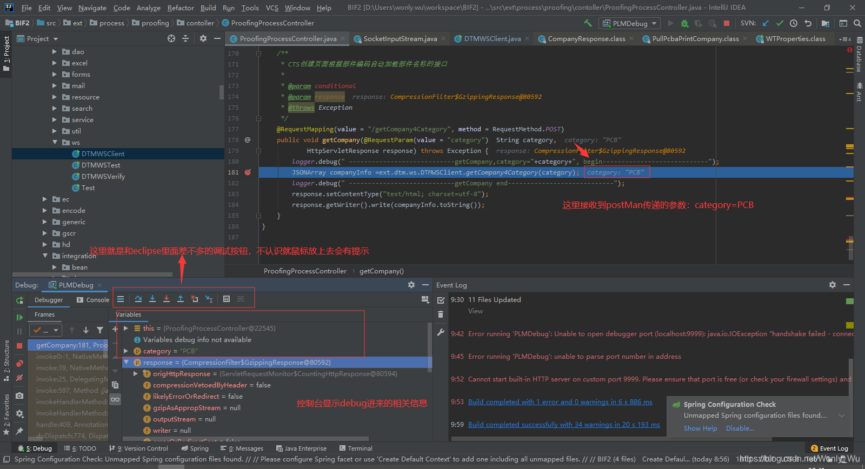Open the Version Control tool window
Image resolution: width=865 pixels, height=469 pixels.
coord(139,448)
